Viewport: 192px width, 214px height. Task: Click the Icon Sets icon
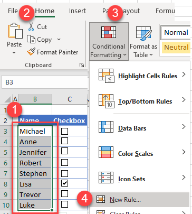(106, 178)
